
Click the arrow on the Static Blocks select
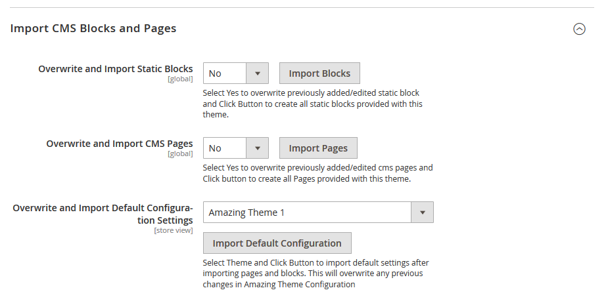click(258, 73)
